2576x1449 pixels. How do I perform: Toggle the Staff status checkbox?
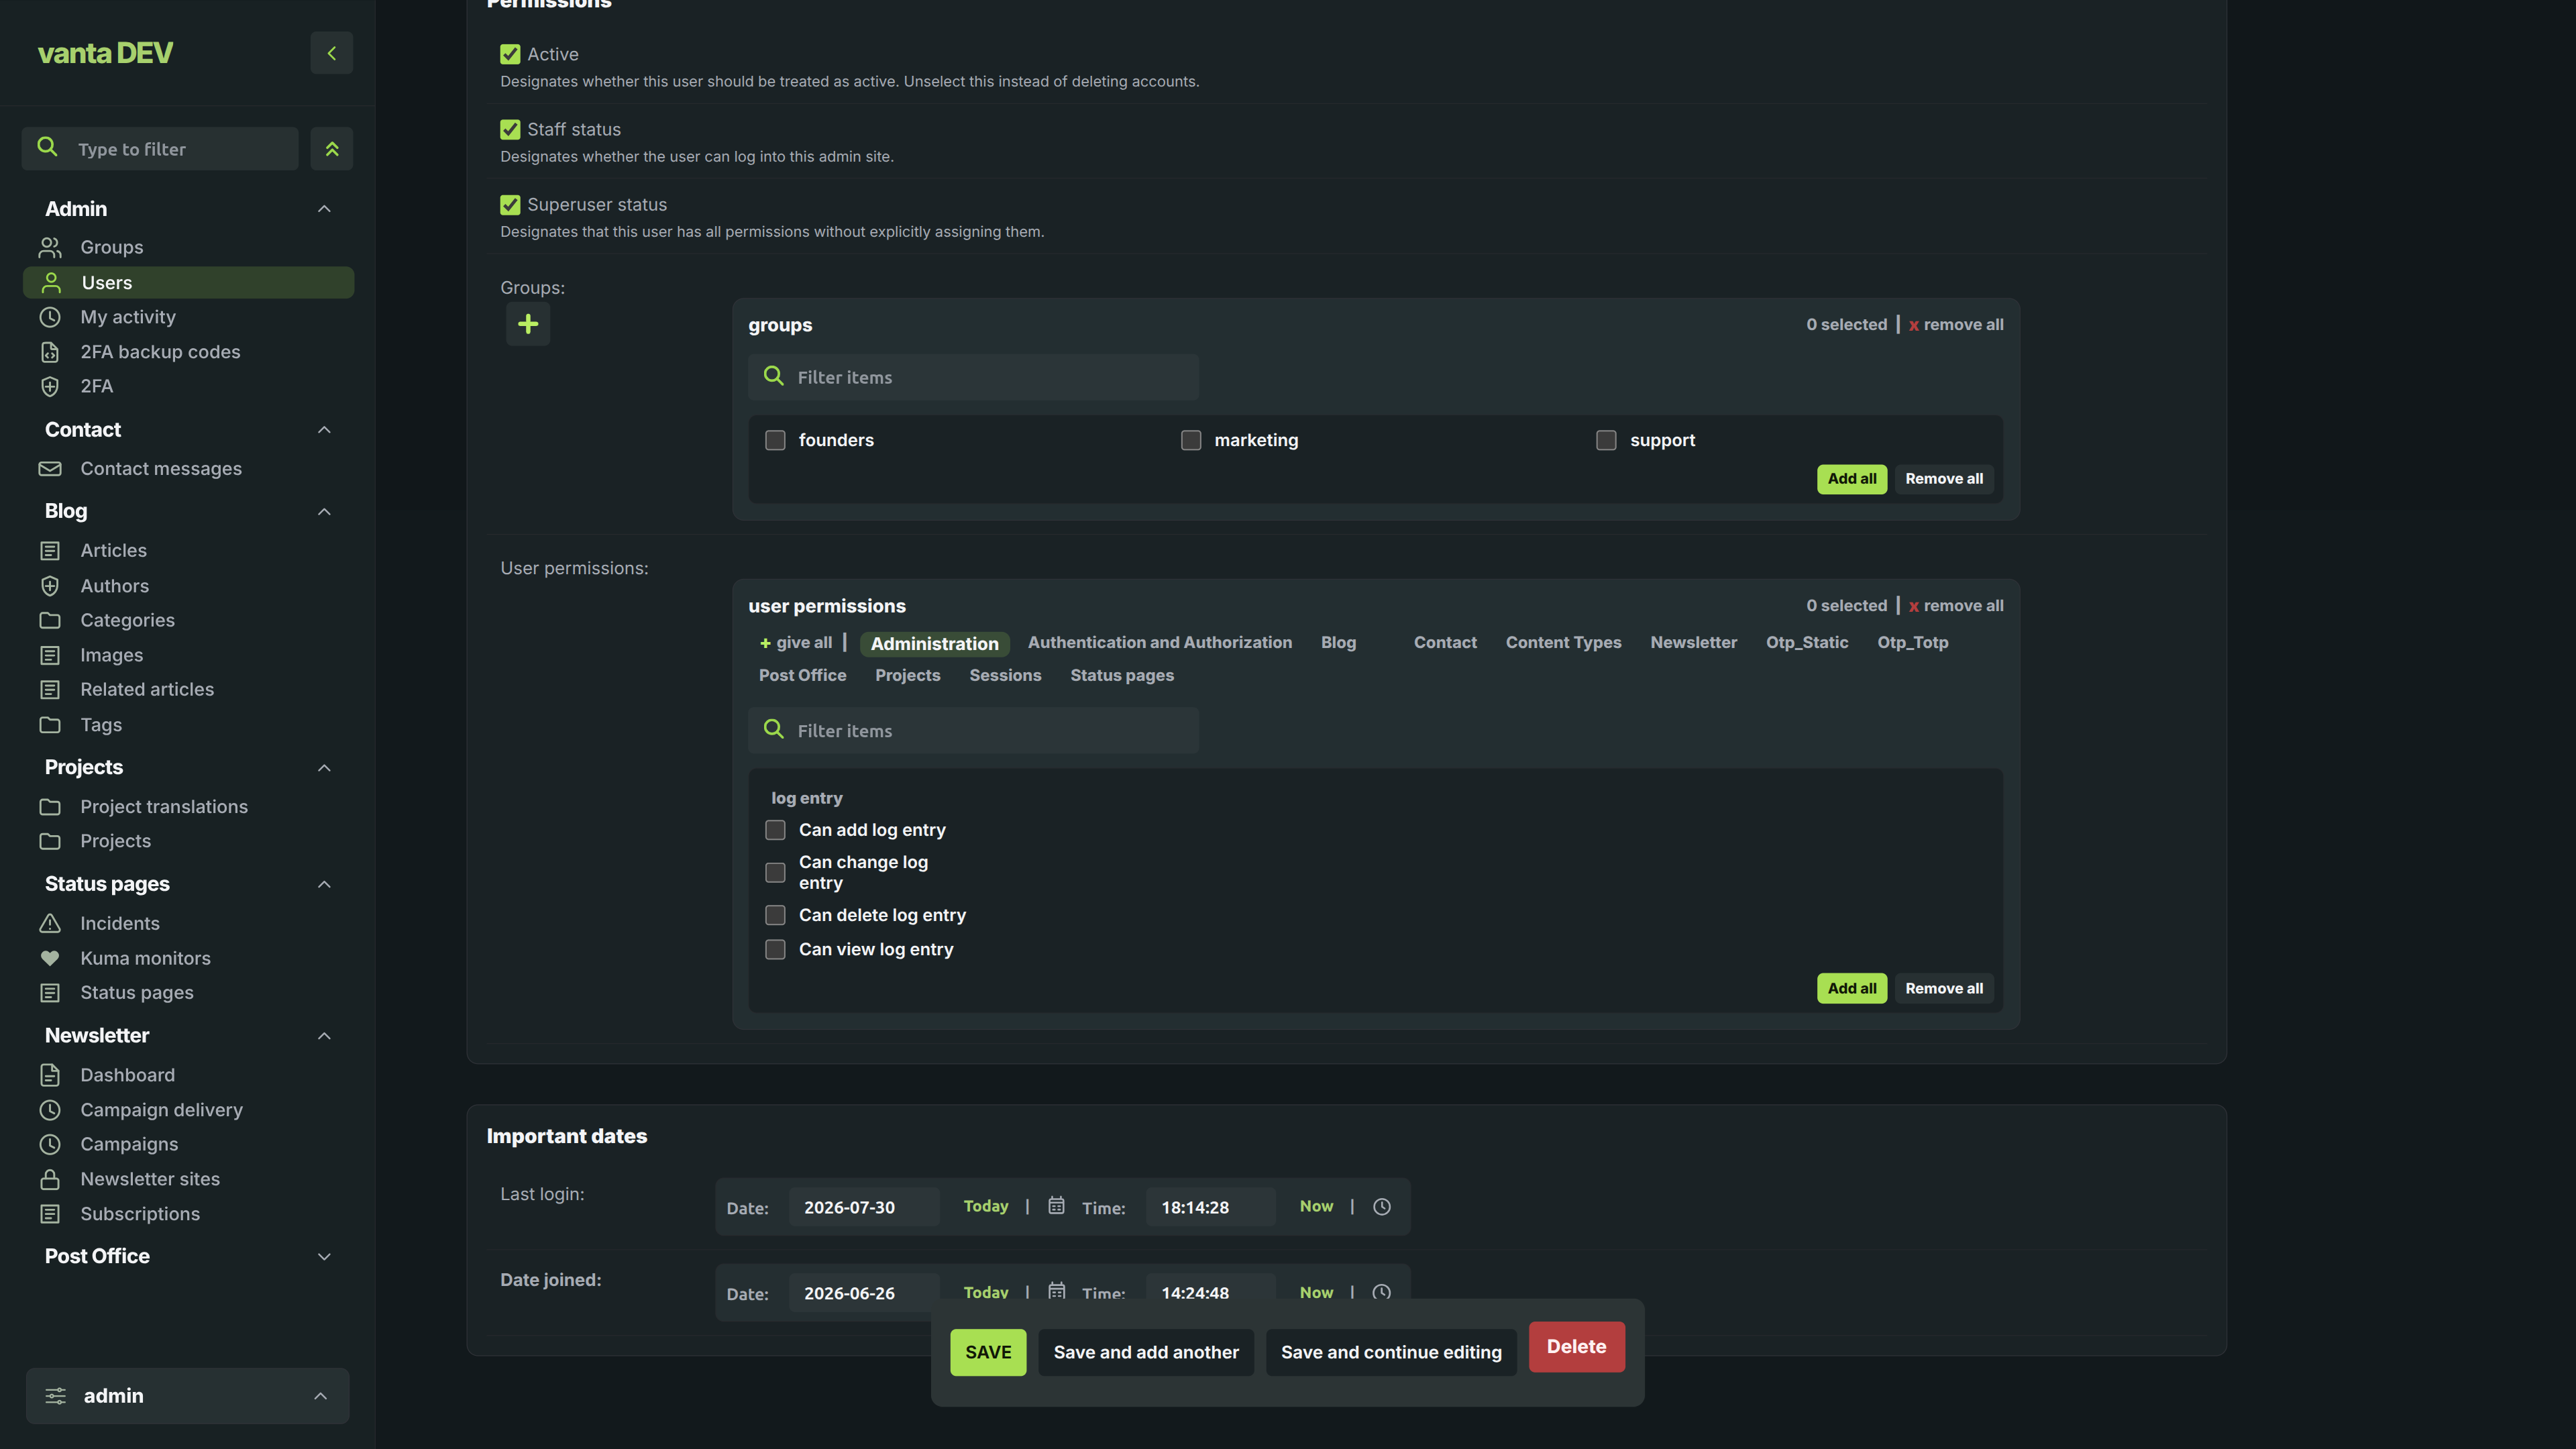pyautogui.click(x=510, y=129)
